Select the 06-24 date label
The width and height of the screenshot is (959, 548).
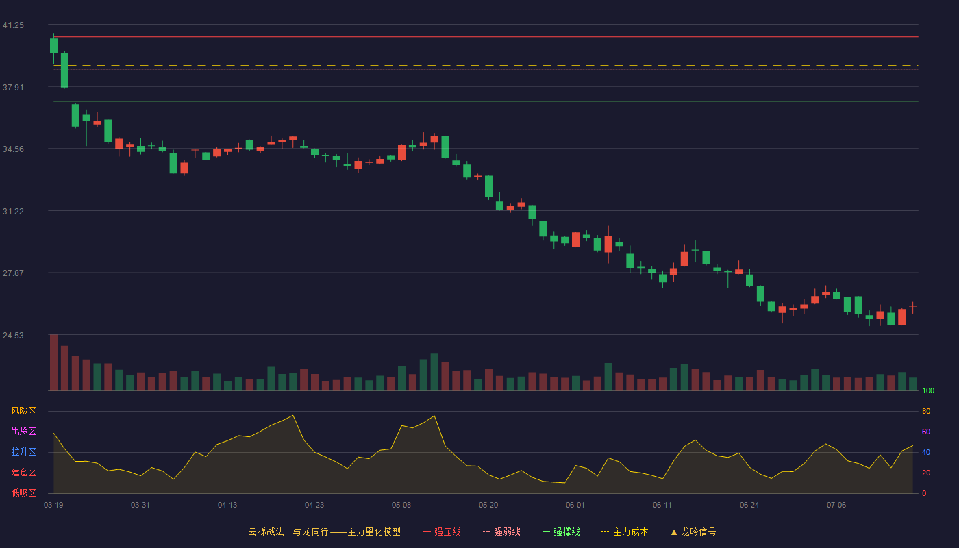pos(749,505)
